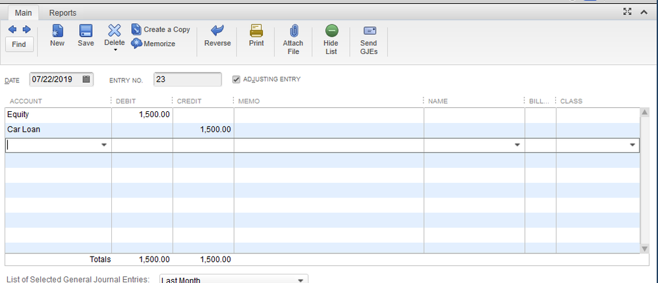Open the Reports tab
This screenshot has height=283, width=658.
[x=63, y=13]
